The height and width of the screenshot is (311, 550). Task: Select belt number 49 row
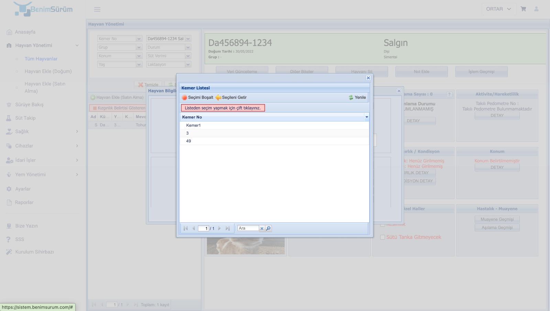274,141
